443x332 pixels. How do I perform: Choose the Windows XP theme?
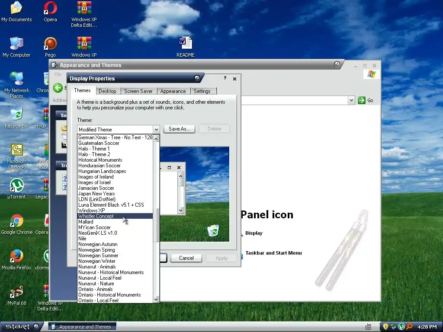click(115, 211)
